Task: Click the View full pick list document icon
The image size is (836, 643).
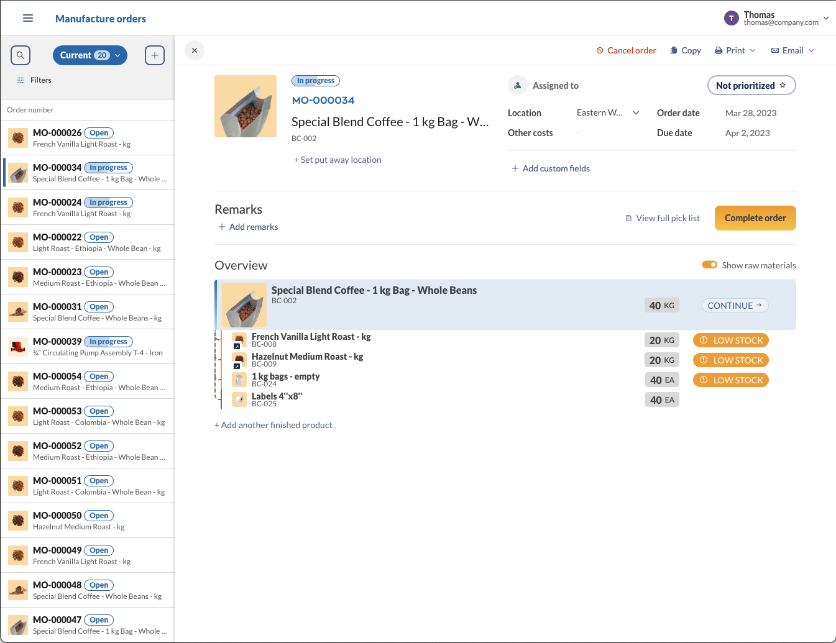Action: [x=628, y=217]
